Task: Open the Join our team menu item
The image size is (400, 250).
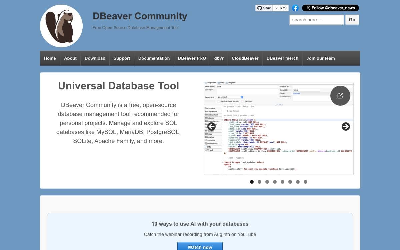Action: pos(321,58)
